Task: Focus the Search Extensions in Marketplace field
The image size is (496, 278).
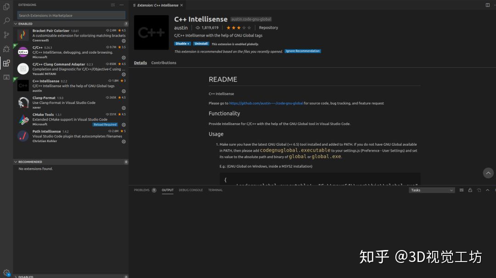Action: 71,15
